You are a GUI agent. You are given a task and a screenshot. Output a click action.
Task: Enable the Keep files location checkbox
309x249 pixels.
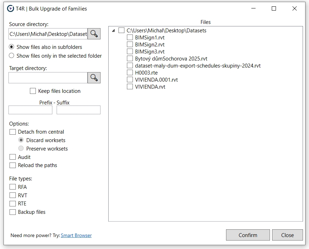point(33,91)
